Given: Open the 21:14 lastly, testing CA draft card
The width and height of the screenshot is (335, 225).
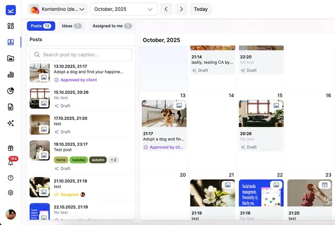Looking at the screenshot, I should [x=212, y=60].
